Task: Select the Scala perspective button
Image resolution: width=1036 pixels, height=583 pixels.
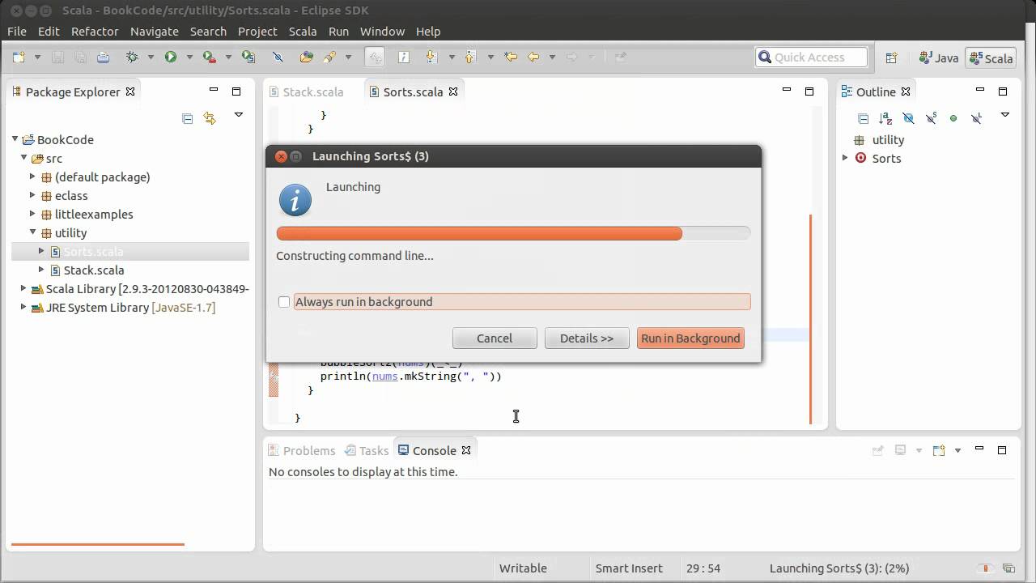Action: click(x=991, y=57)
